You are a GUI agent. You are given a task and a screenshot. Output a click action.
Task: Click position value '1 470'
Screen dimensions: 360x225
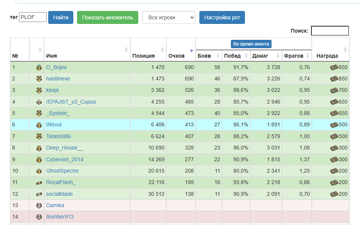[x=158, y=68]
